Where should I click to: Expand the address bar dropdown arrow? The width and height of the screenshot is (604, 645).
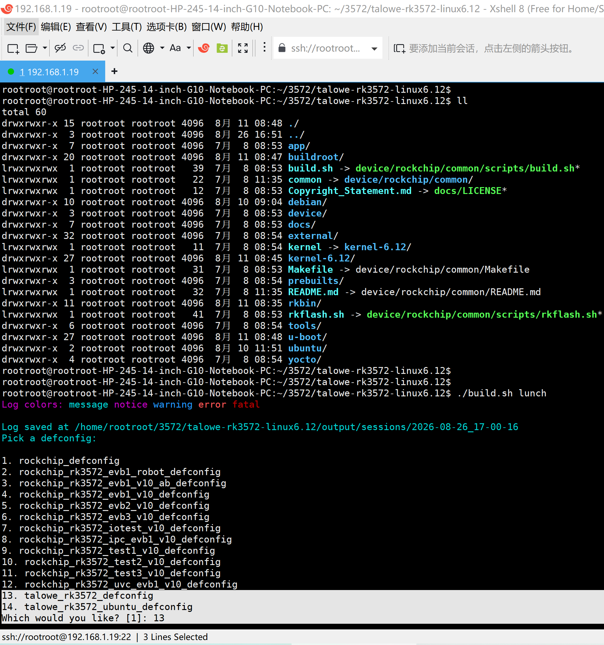coord(375,49)
